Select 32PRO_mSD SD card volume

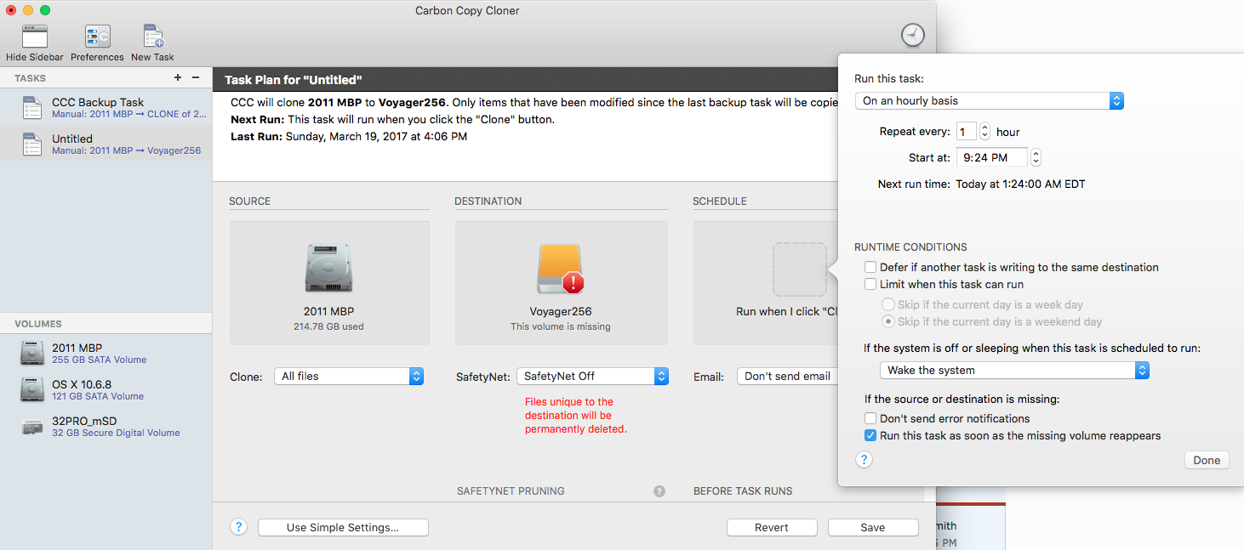106,426
